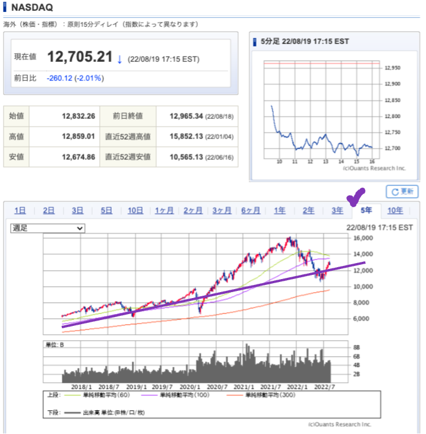Choose the 1ヶ月 period tab

164,211
